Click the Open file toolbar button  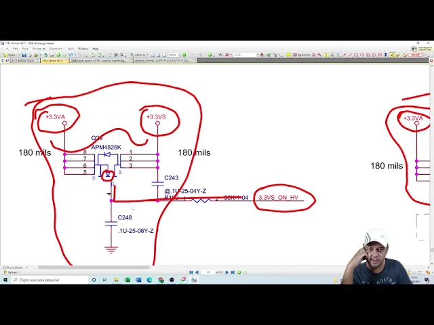point(10,55)
